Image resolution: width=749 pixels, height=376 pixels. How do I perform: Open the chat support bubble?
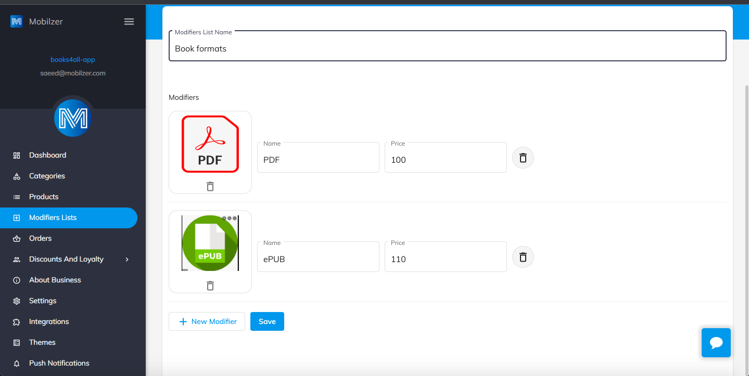click(x=716, y=342)
